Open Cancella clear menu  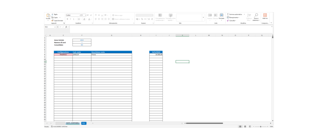(x=231, y=20)
